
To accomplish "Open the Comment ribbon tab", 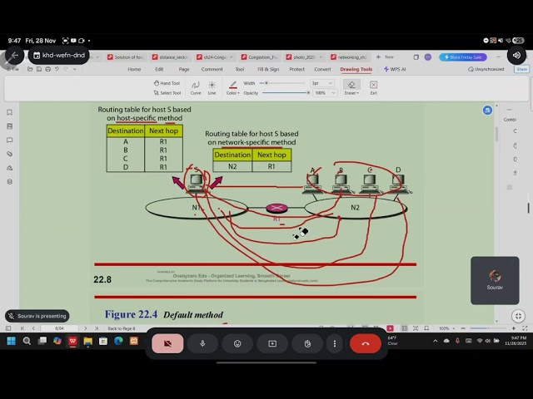I will click(212, 69).
